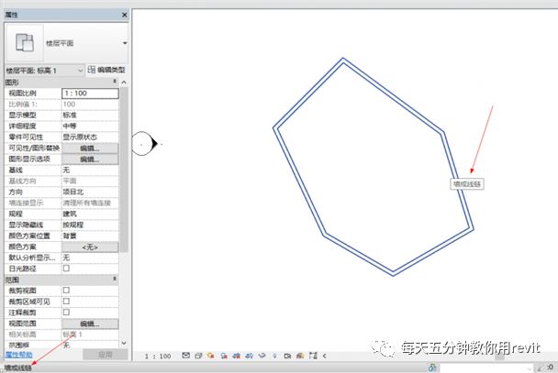The height and width of the screenshot is (373, 558).
Task: Click Reveal Hidden Elements lightbulb icon
Action: tap(274, 356)
